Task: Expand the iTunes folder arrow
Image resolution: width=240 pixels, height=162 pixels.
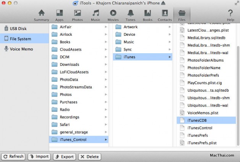Action: click(169, 57)
